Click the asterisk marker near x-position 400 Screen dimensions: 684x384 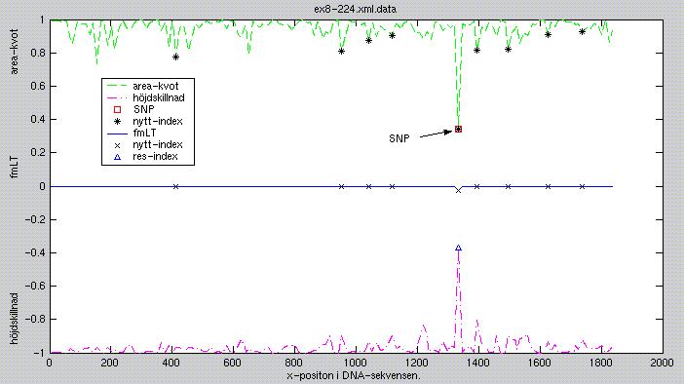(x=175, y=57)
